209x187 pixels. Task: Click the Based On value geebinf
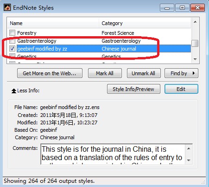pos(49,130)
